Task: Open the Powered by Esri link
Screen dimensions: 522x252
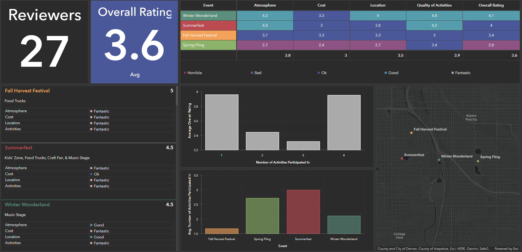Action: (506, 248)
